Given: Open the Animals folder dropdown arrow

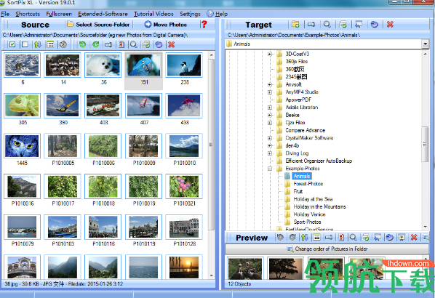Looking at the screenshot, I should [425, 44].
